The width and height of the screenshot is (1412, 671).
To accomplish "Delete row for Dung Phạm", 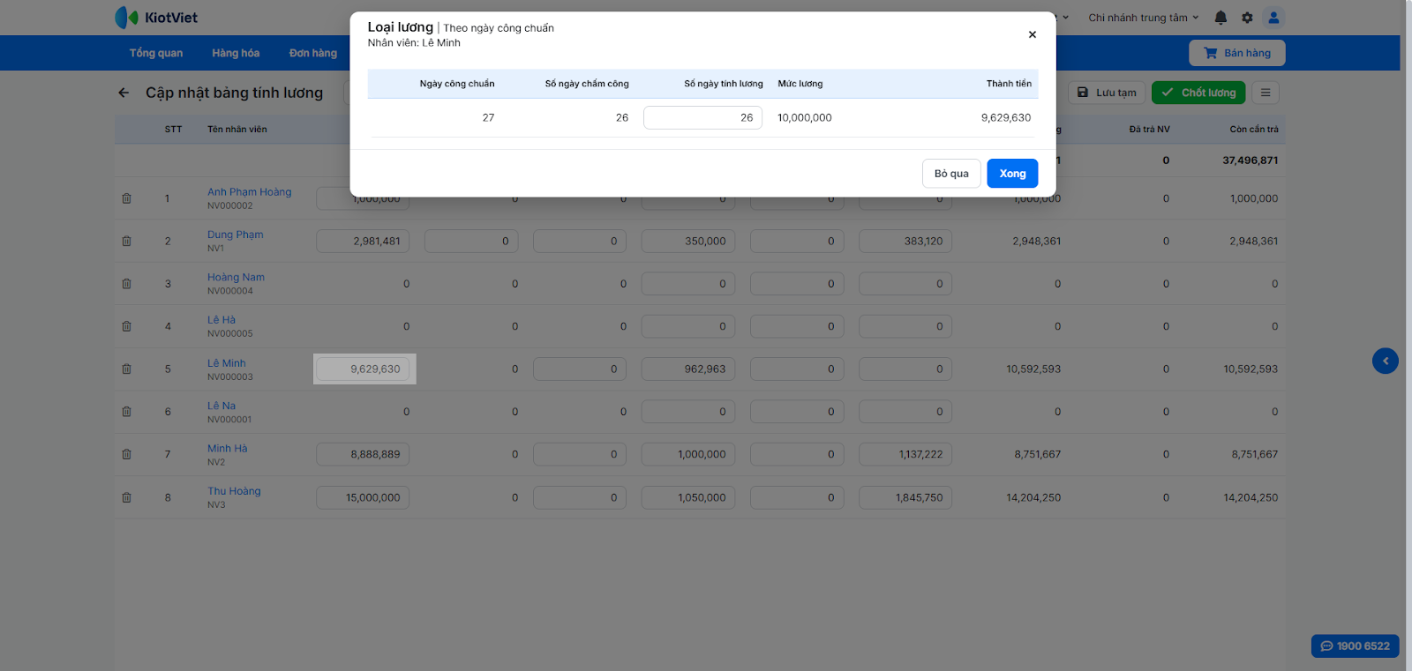I will point(126,241).
